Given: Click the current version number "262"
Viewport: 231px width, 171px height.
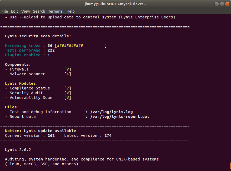Looking at the screenshot, I should (51, 135).
